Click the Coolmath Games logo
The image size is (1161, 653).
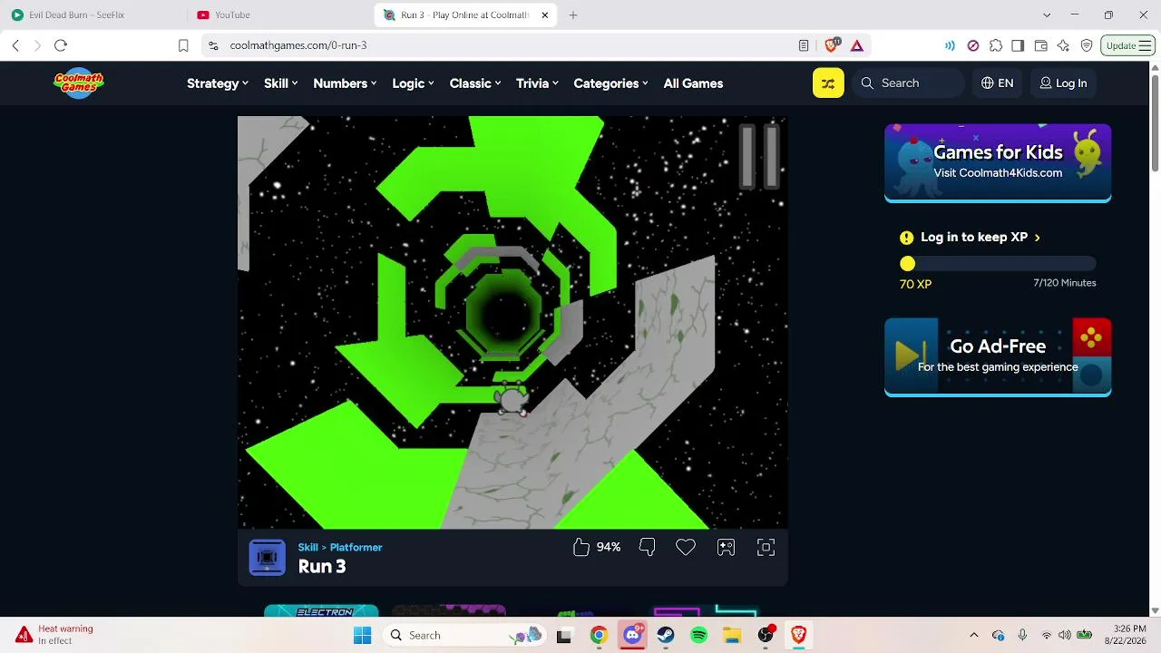coord(79,83)
